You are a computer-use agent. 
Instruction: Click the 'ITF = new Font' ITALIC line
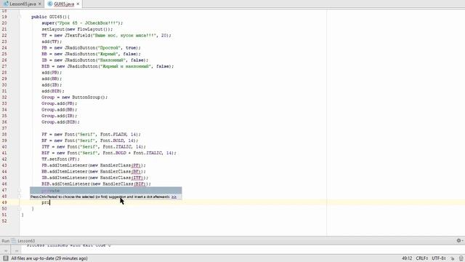point(94,147)
